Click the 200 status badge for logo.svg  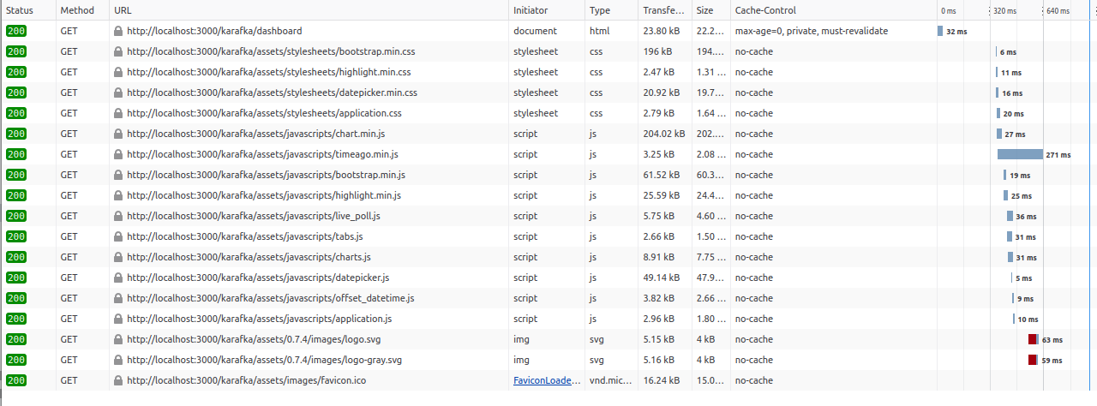pos(16,339)
